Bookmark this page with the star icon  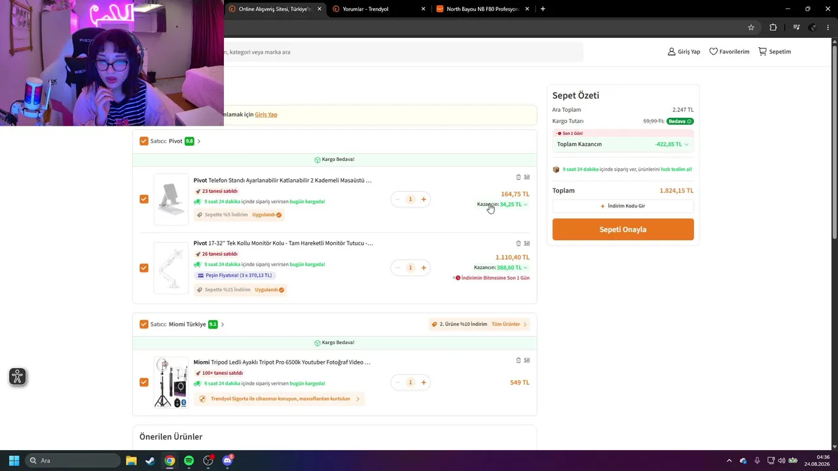point(751,27)
